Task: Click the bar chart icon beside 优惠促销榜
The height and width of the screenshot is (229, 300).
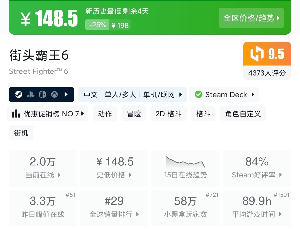Action: (x=16, y=114)
